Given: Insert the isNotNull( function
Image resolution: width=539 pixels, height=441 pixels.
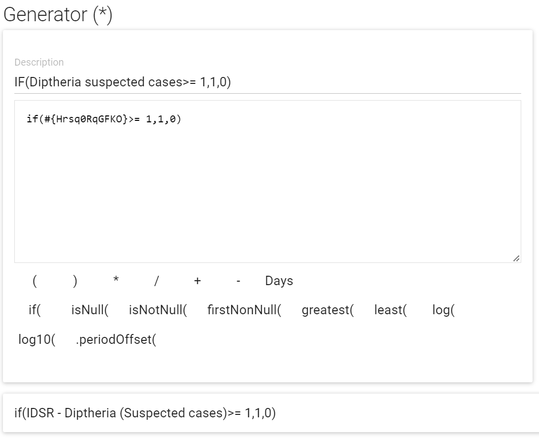Looking at the screenshot, I should pyautogui.click(x=158, y=310).
